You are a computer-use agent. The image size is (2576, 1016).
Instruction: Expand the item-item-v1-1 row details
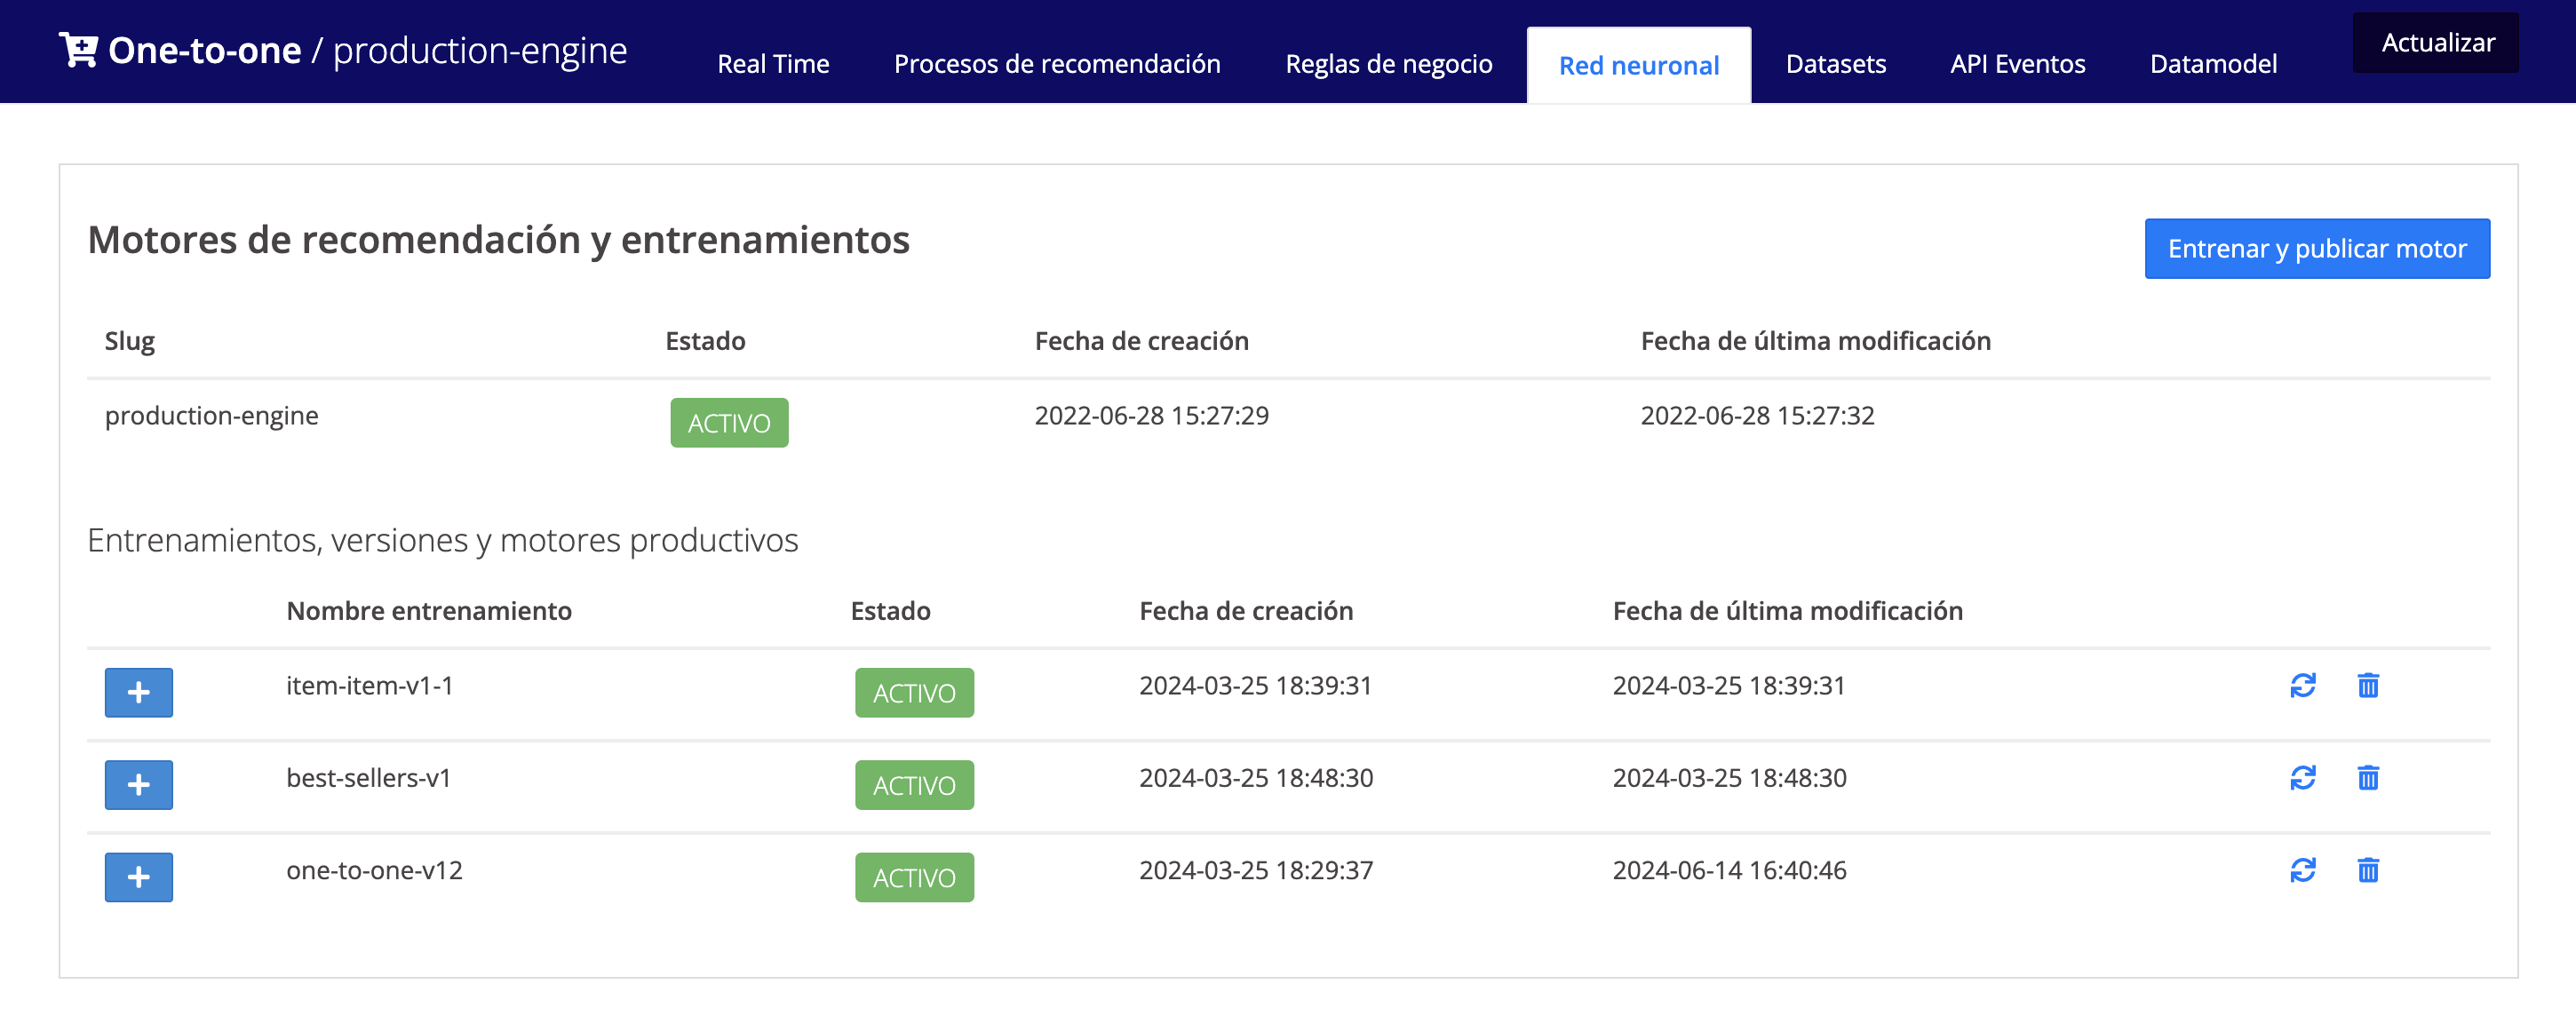coord(138,692)
